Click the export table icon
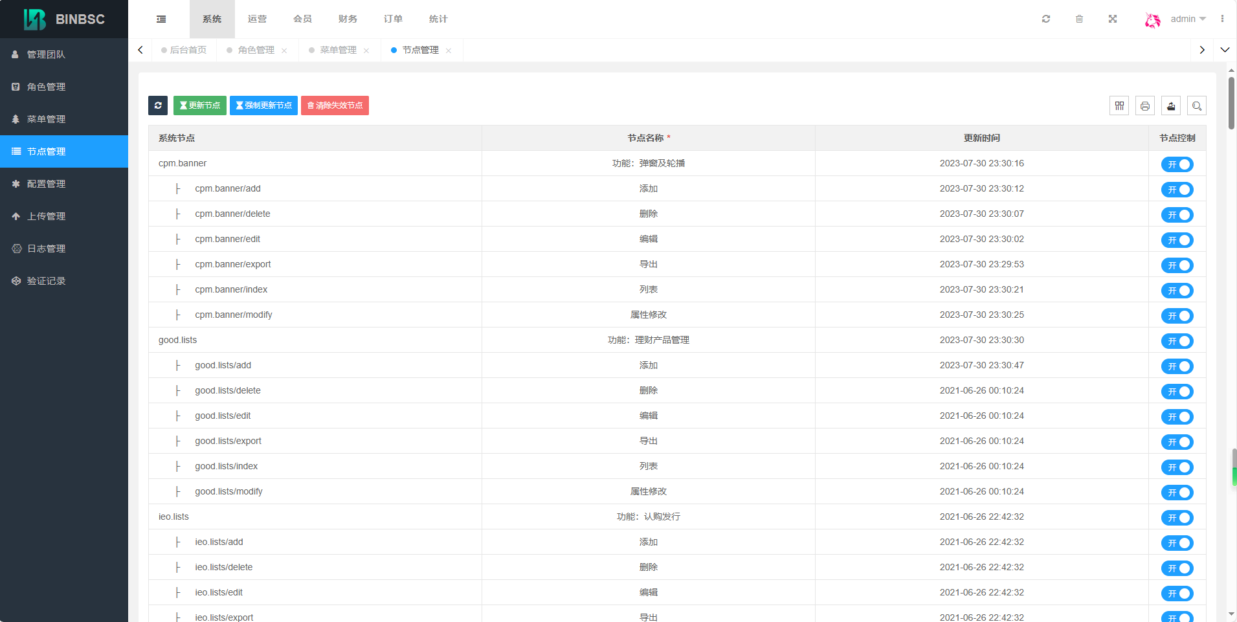The image size is (1237, 622). [x=1171, y=106]
